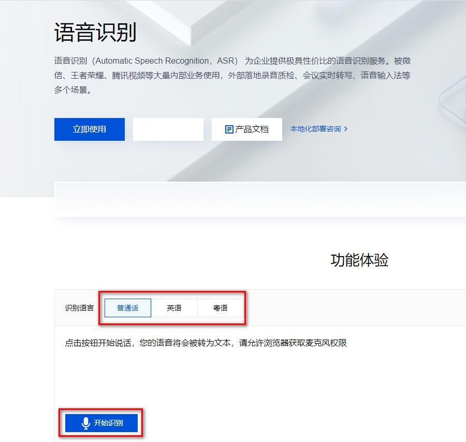Click the 语音识别 page title
The image size is (466, 442).
click(x=95, y=32)
